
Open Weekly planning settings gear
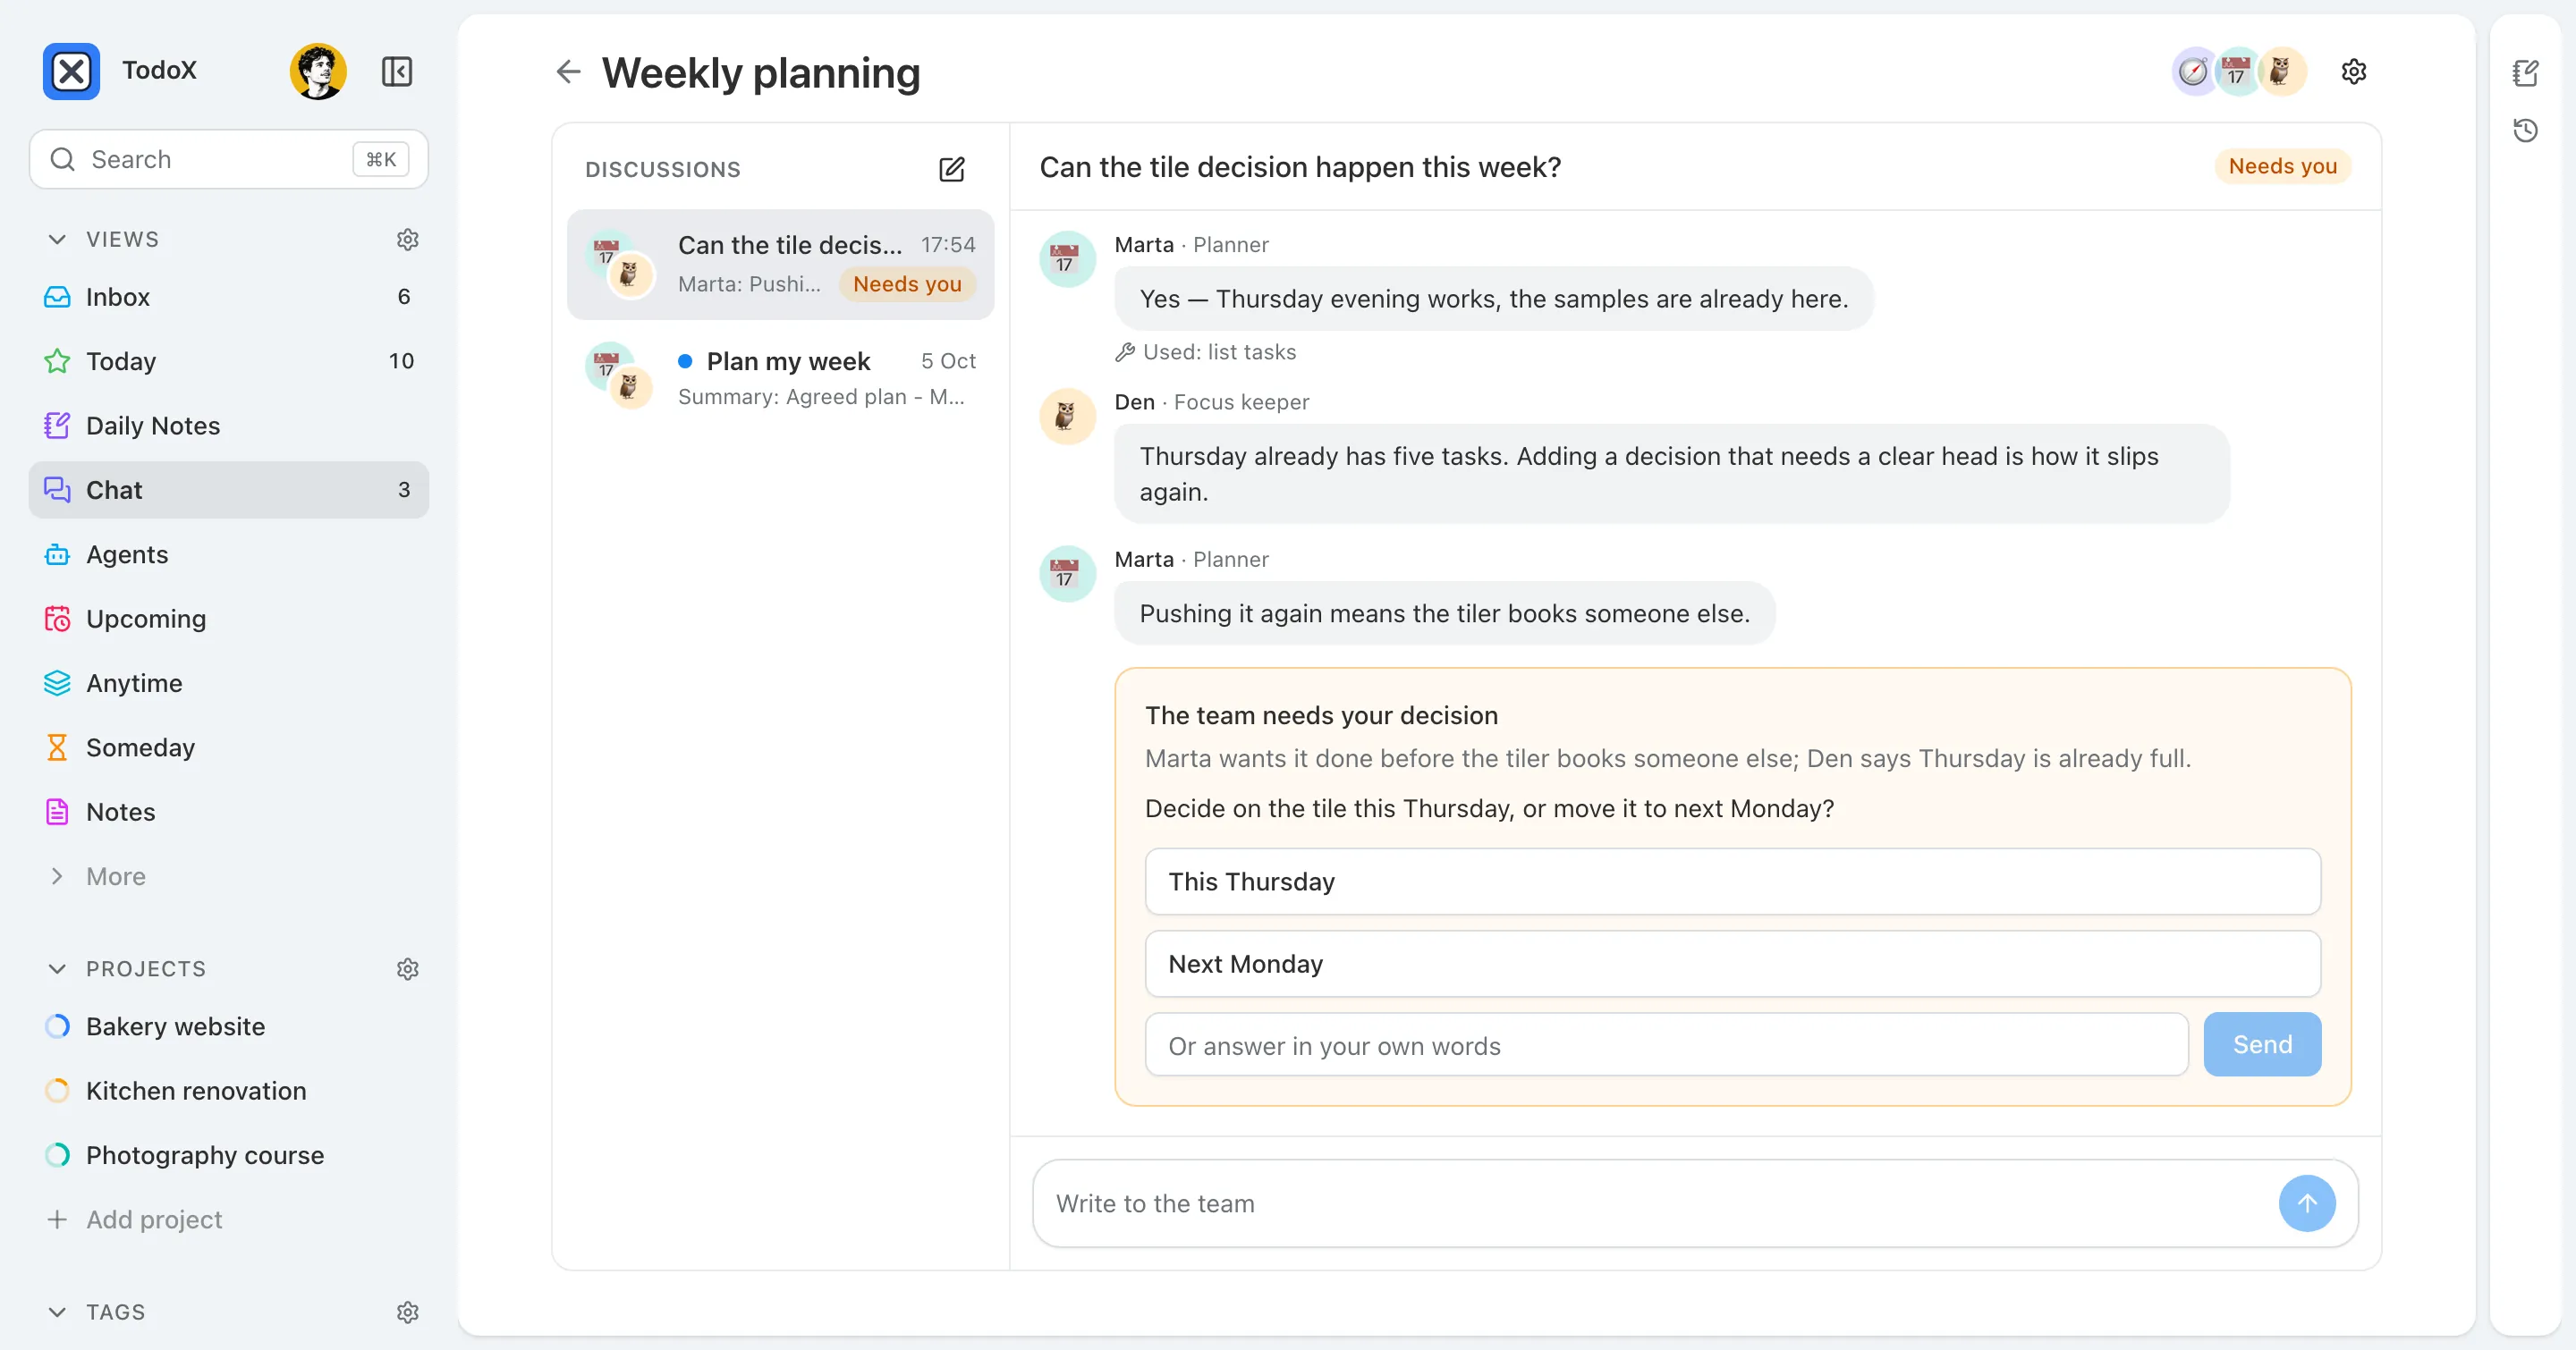click(2354, 72)
